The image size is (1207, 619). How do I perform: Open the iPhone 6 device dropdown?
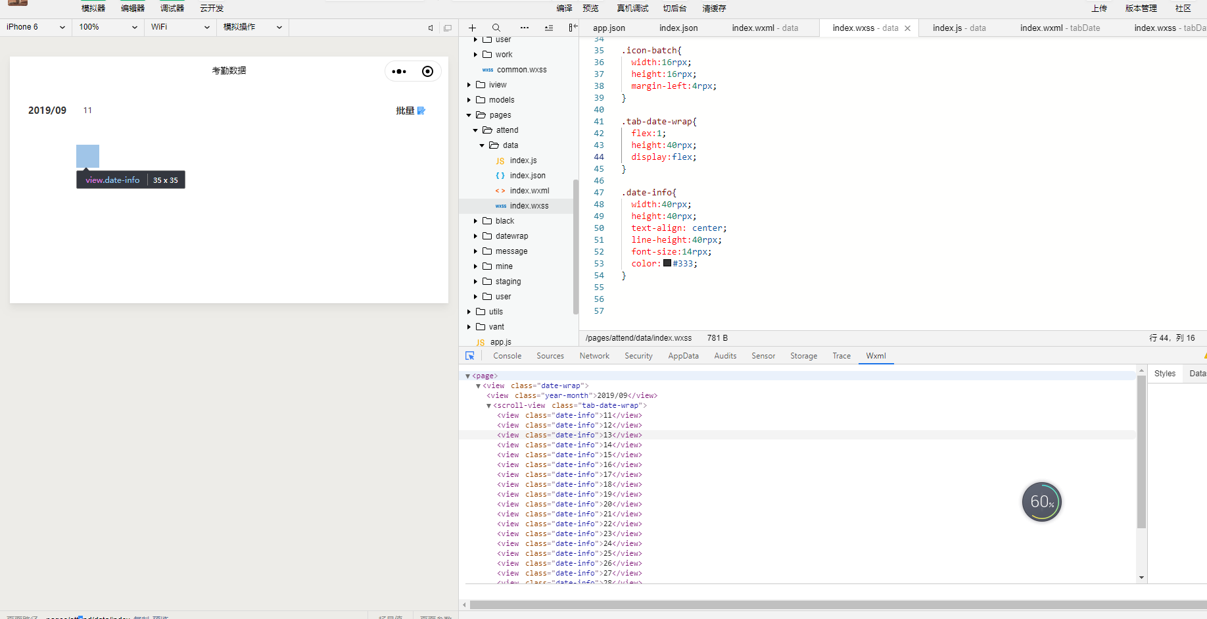tap(36, 27)
